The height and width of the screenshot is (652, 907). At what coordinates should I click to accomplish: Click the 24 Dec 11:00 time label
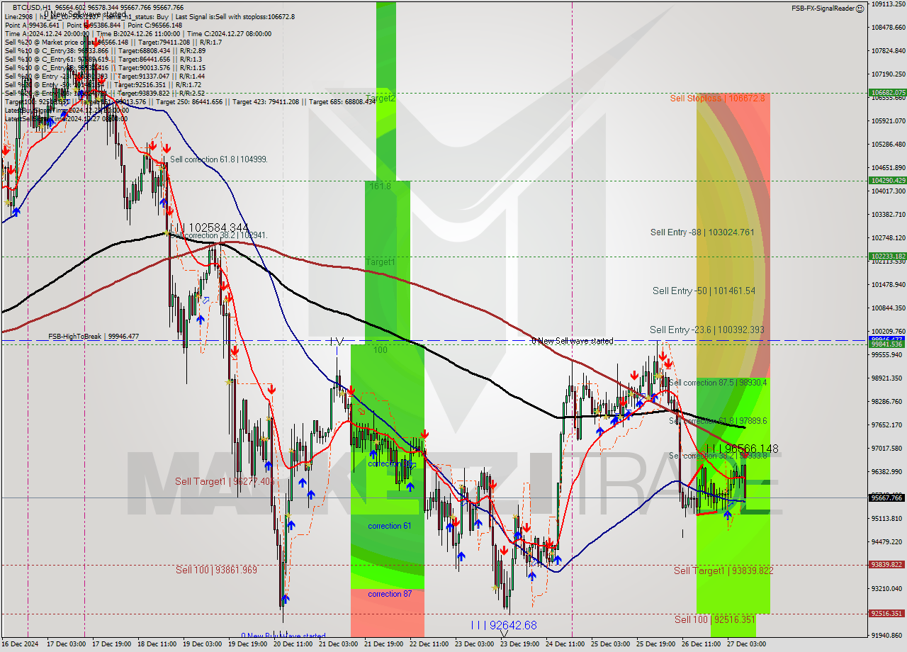coord(564,645)
